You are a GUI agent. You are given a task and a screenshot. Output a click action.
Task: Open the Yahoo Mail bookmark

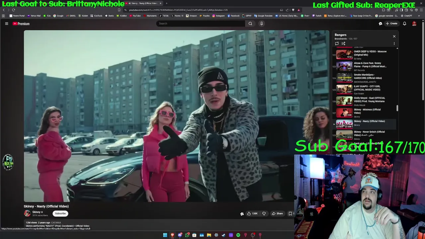pos(34,16)
